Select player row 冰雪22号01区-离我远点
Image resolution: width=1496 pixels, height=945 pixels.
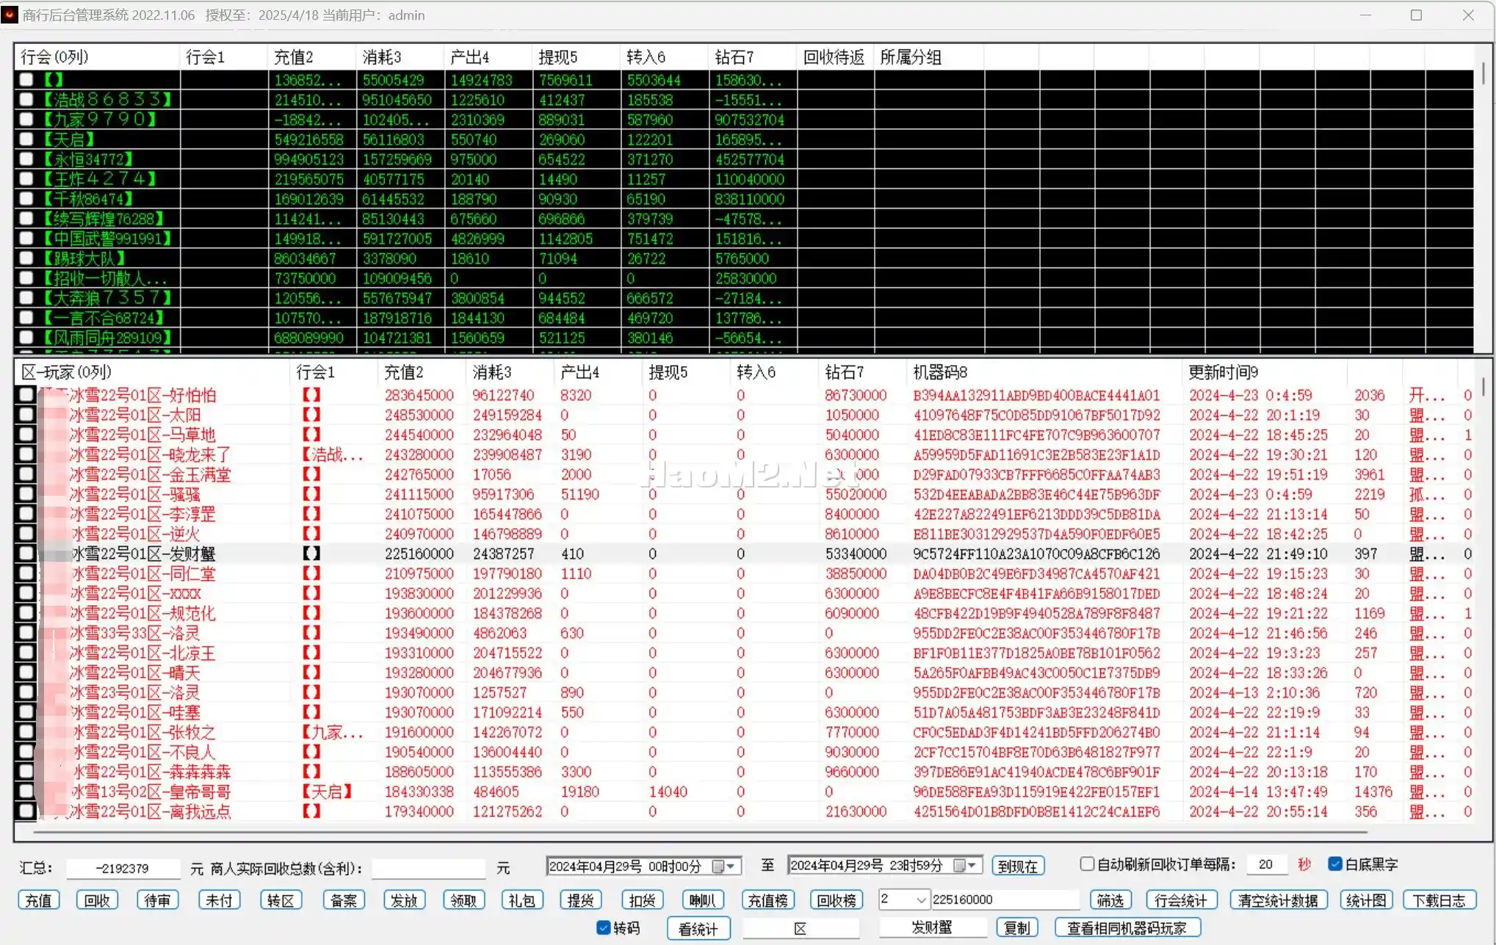pyautogui.click(x=743, y=811)
